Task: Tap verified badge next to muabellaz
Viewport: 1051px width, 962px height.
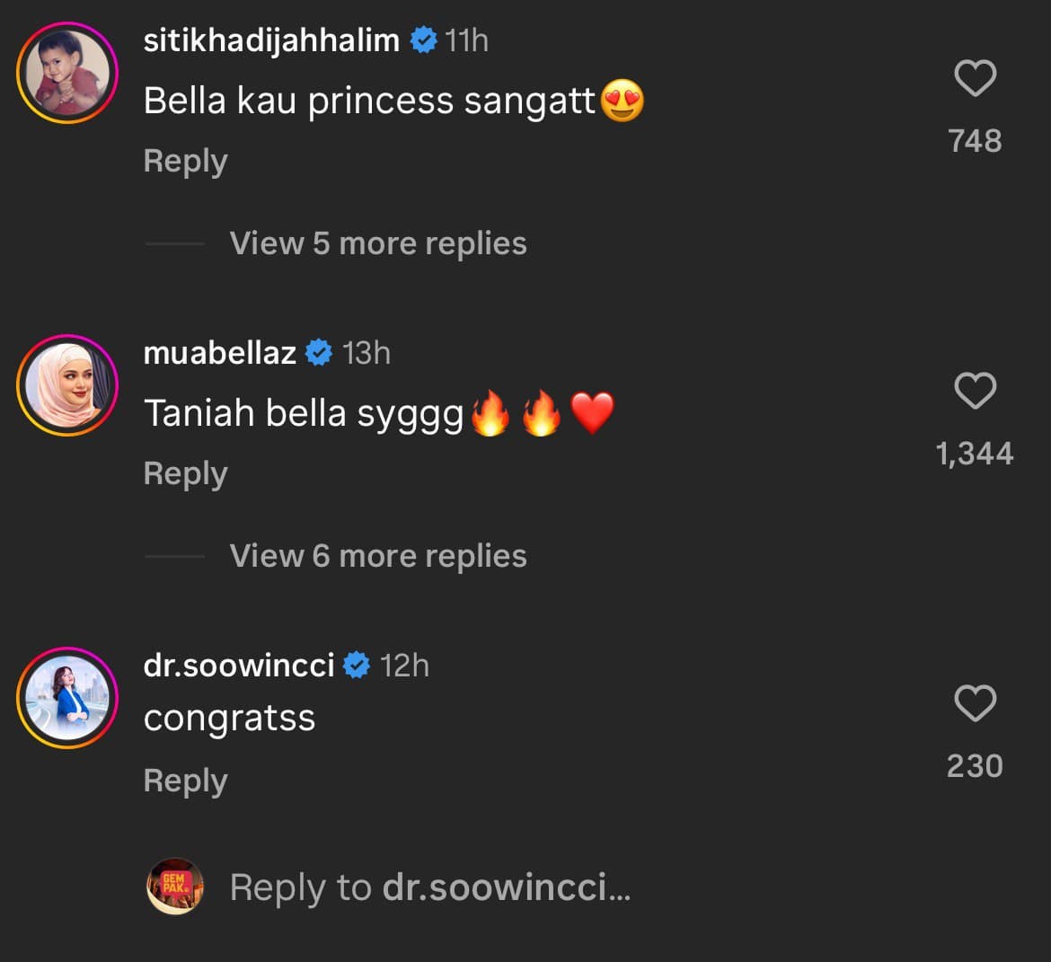Action: [x=319, y=353]
